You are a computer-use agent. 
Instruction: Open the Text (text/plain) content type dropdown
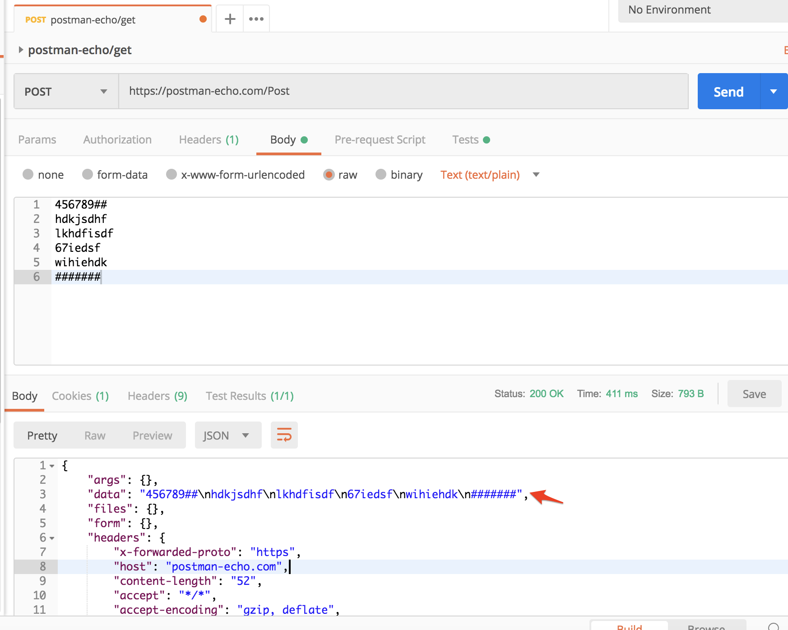pyautogui.click(x=490, y=175)
